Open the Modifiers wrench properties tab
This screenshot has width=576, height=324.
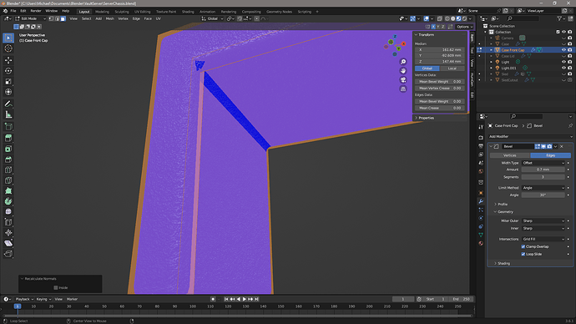(x=481, y=201)
